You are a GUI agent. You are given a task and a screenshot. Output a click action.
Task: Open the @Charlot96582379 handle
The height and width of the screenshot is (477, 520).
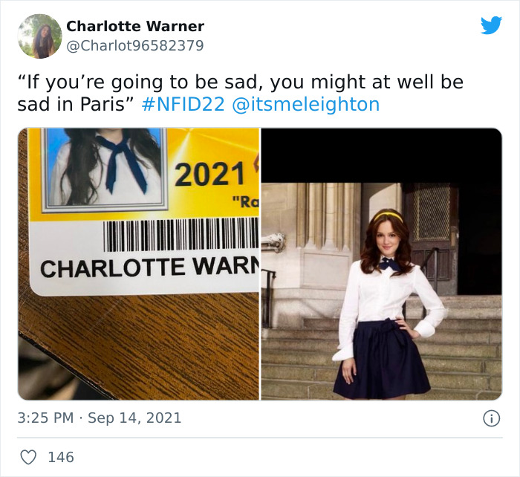(135, 46)
